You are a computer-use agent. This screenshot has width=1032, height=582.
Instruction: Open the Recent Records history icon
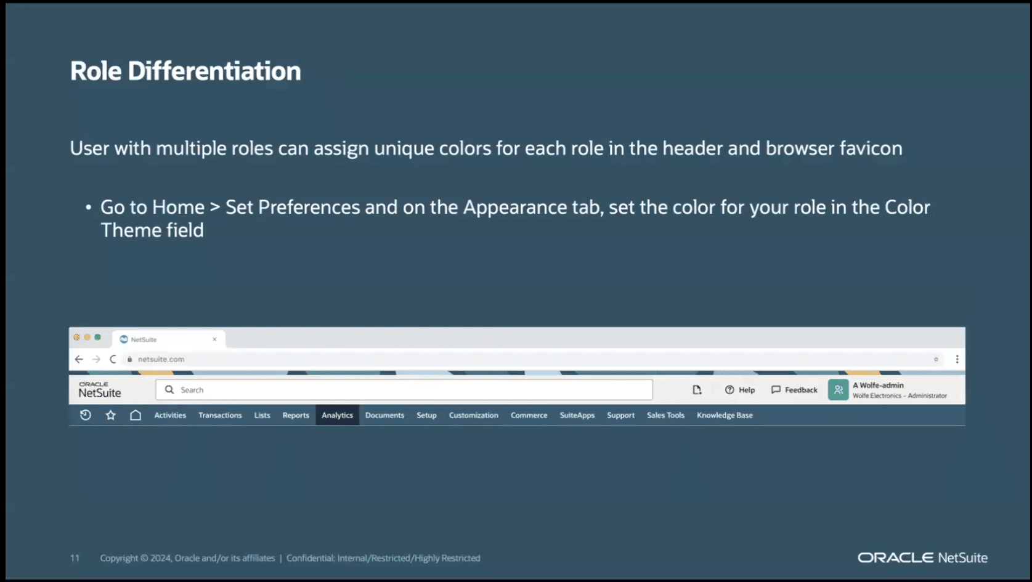(86, 415)
